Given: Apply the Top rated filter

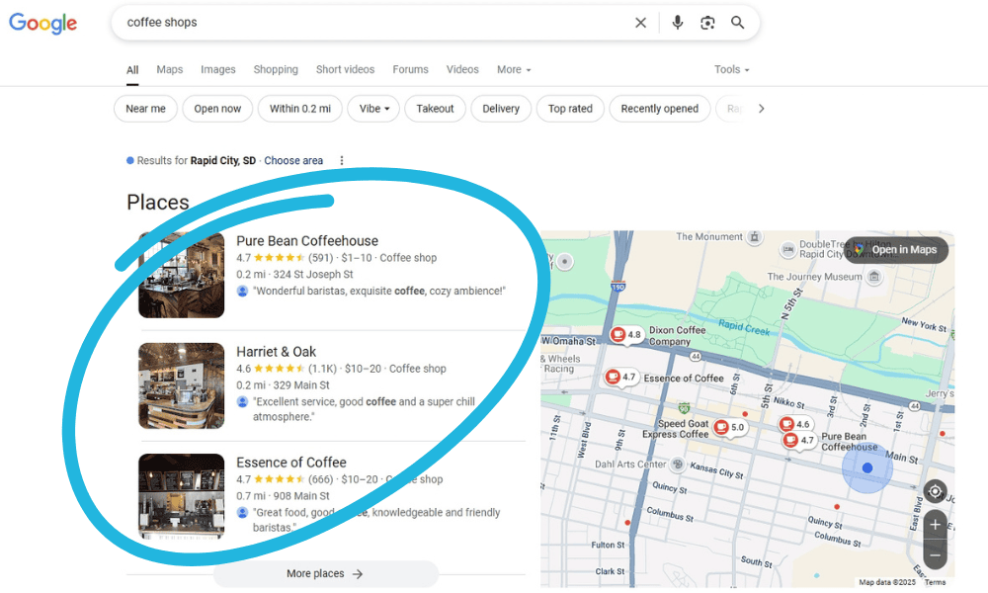Looking at the screenshot, I should [570, 109].
